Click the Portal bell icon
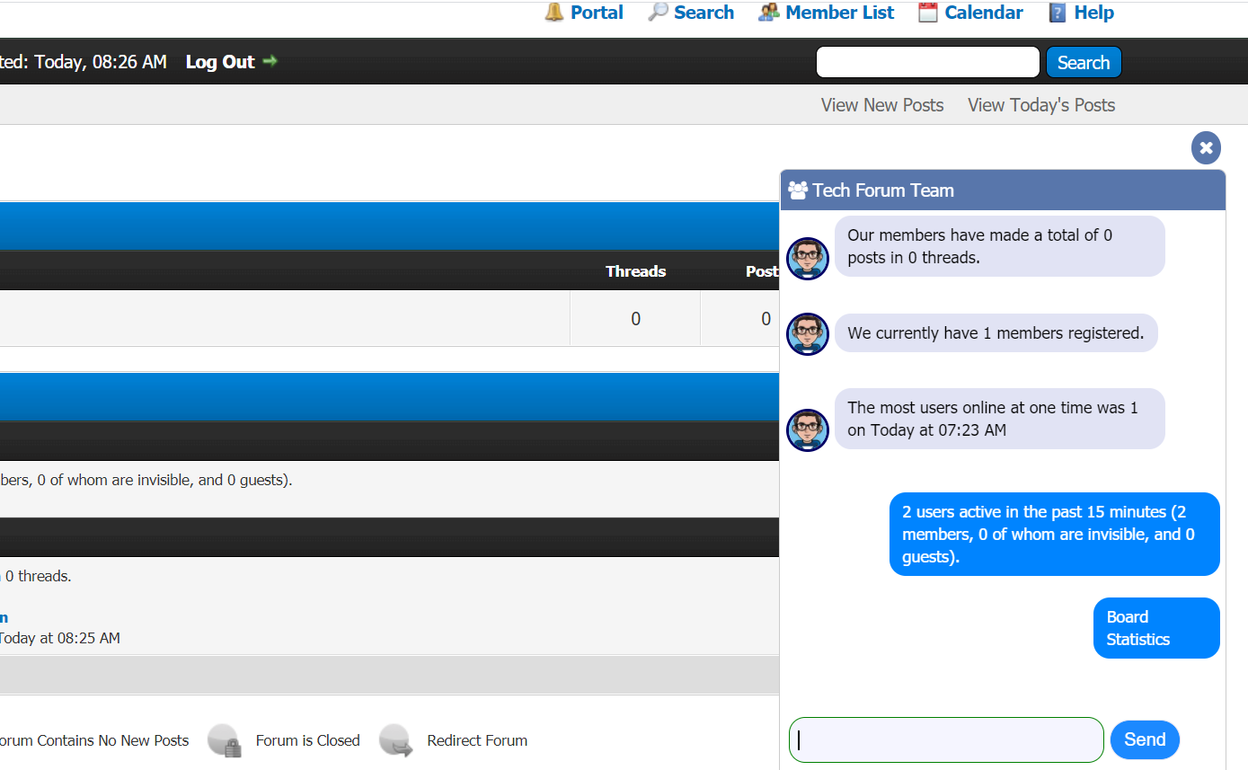1248x770 pixels. pyautogui.click(x=554, y=13)
